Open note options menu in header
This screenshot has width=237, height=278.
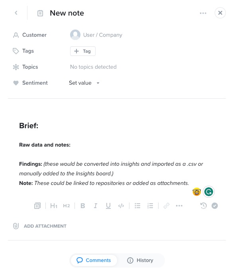tap(203, 13)
